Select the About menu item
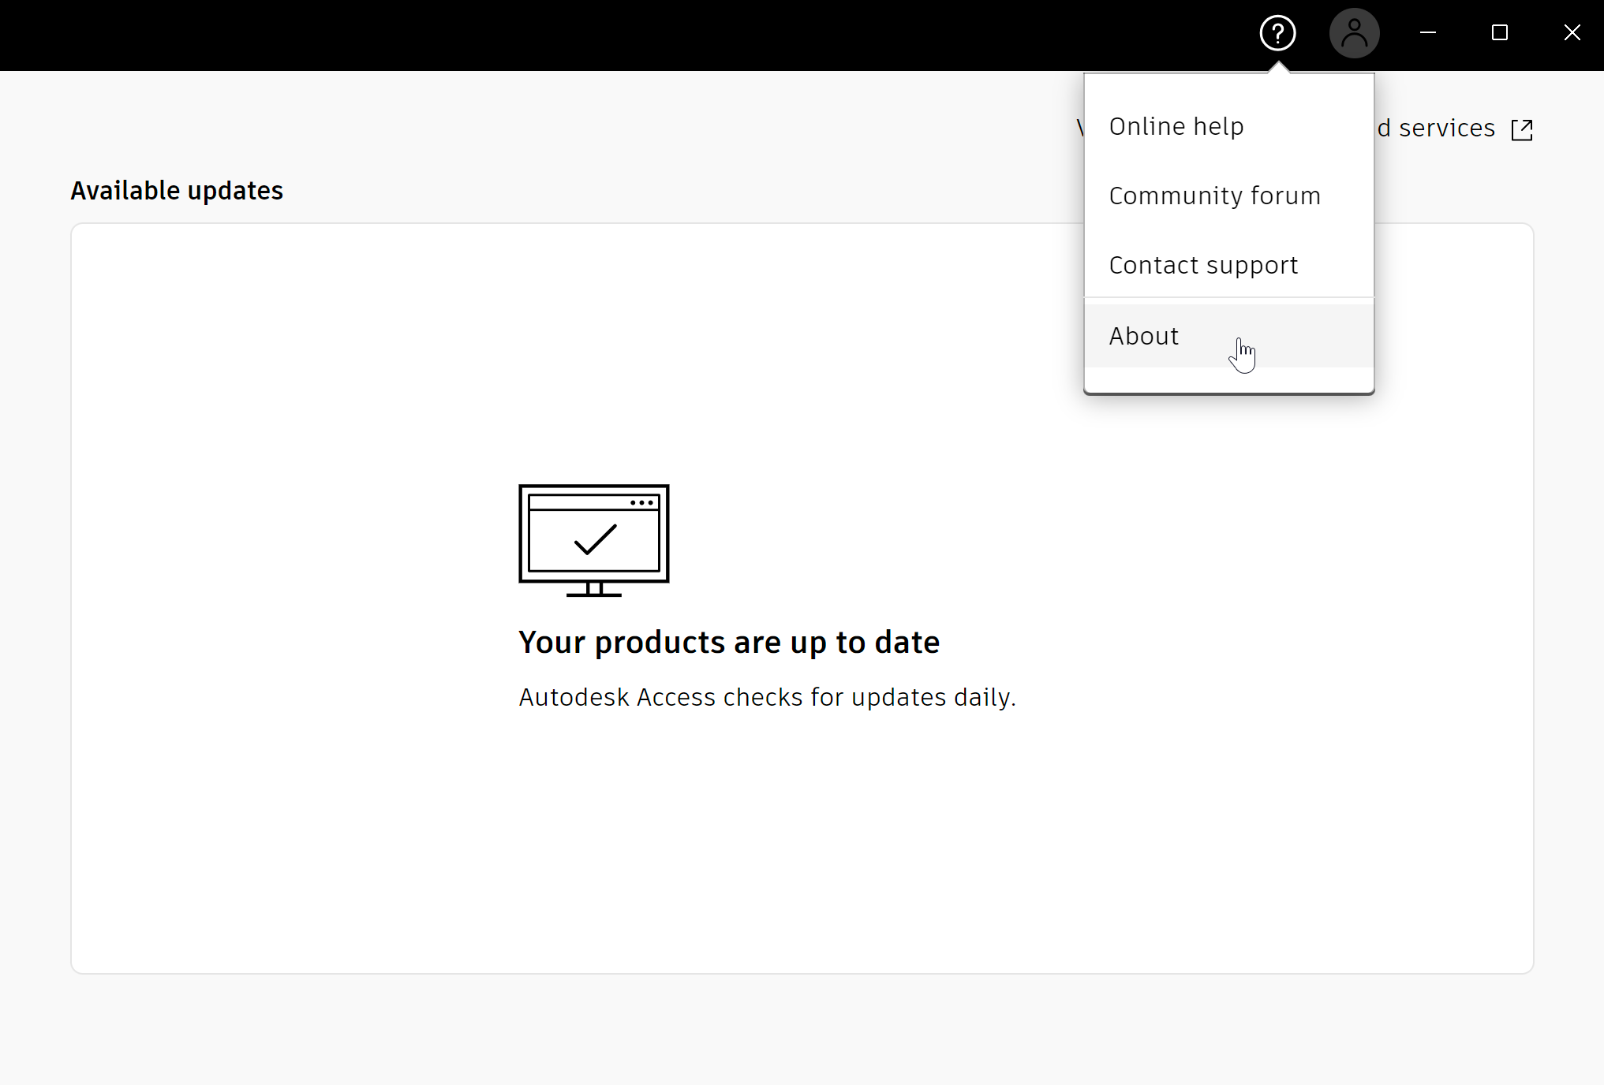This screenshot has width=1604, height=1085. point(1144,336)
